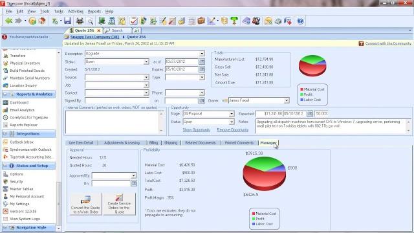Click the Show Opportunity link
This screenshot has width=414, height=233.
197,130
